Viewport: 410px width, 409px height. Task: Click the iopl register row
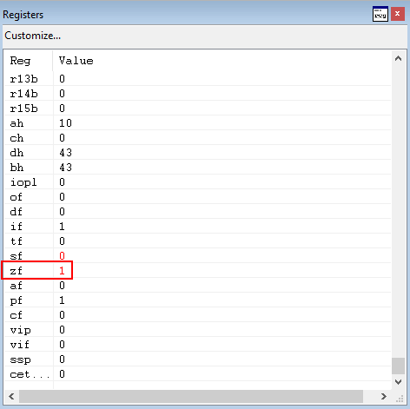197,182
